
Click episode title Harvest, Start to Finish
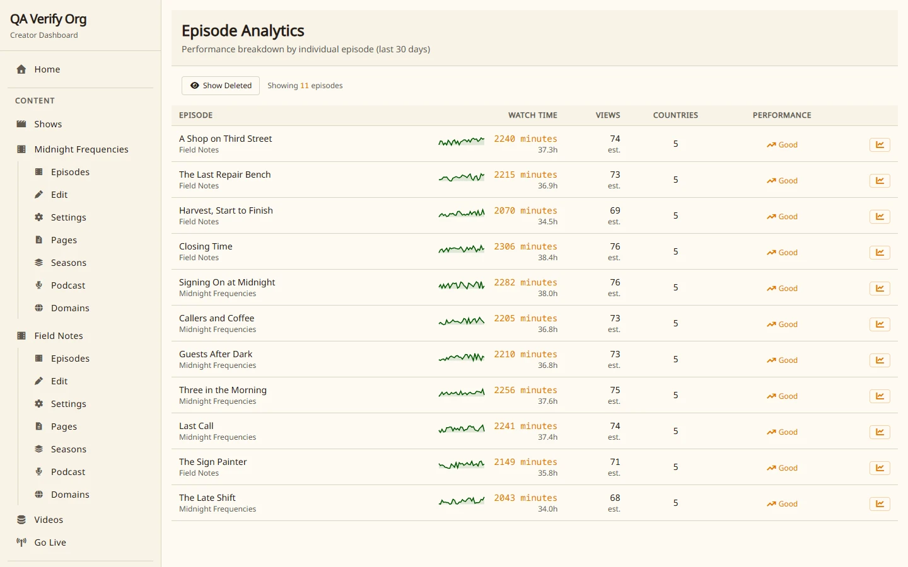[x=226, y=210]
